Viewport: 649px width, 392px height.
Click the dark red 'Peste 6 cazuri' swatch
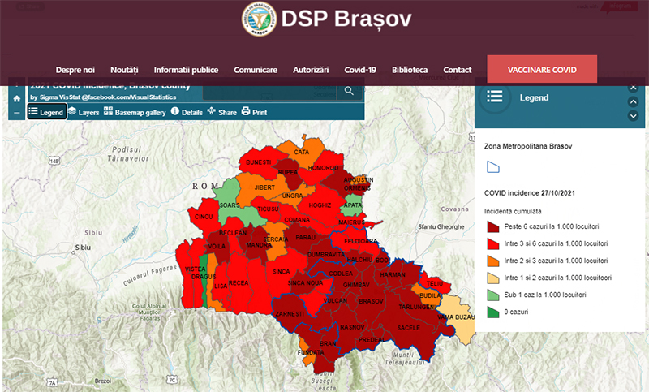point(494,226)
